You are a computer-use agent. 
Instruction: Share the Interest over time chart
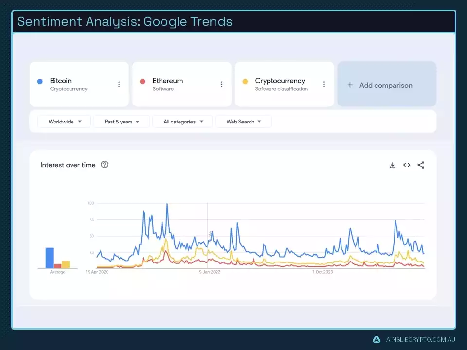coord(421,165)
